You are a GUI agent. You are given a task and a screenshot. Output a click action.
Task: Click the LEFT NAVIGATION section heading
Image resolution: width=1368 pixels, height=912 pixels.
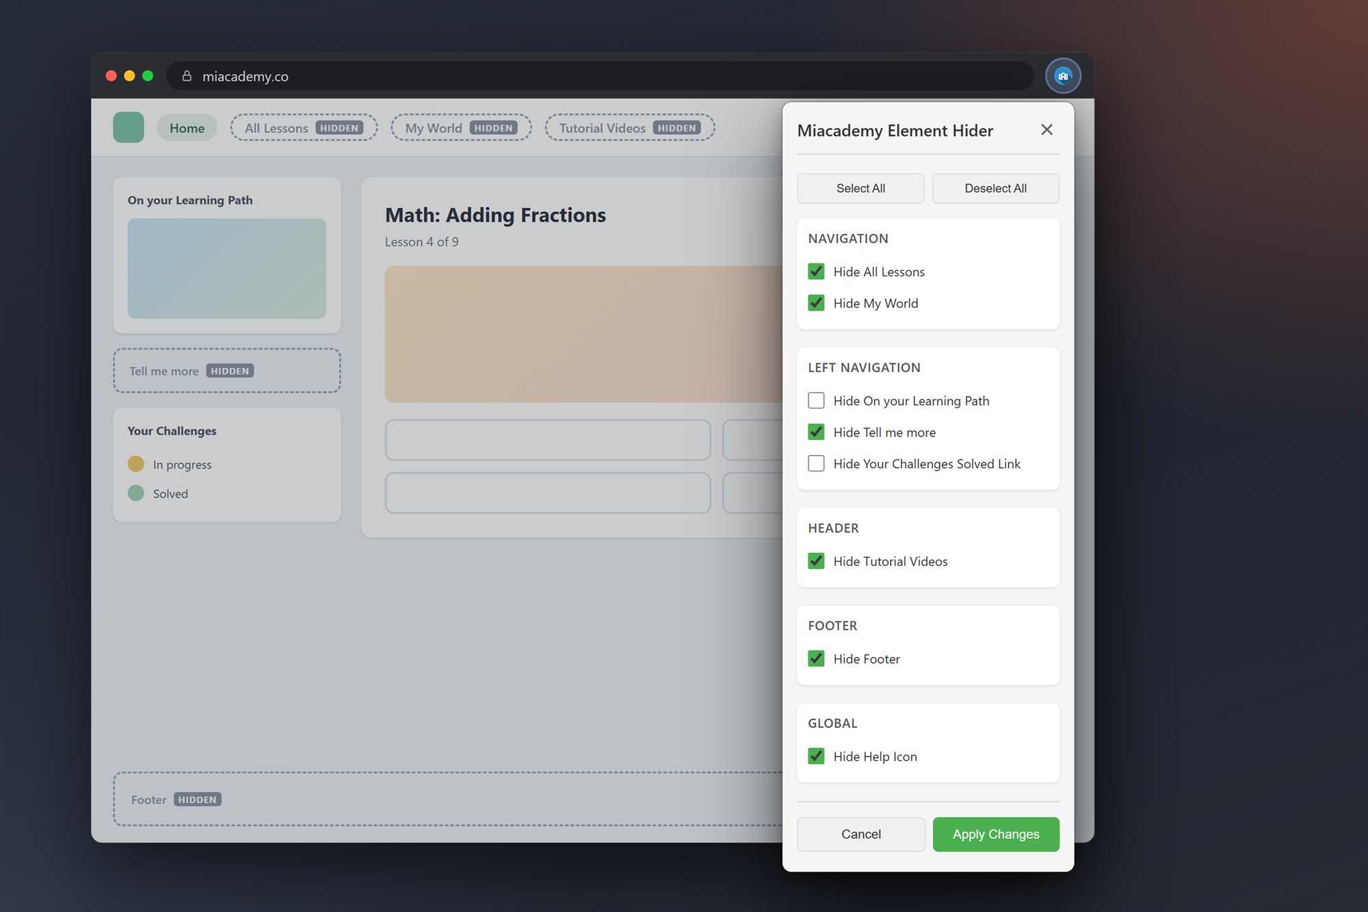click(864, 367)
